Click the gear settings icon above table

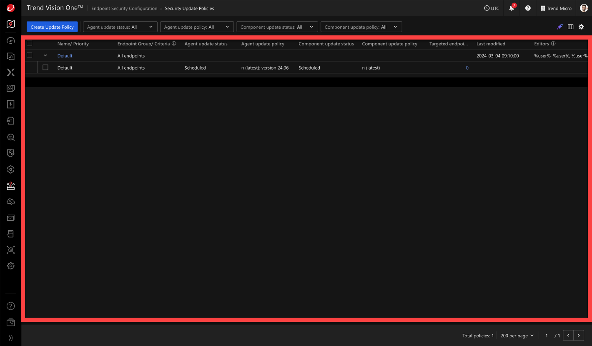pyautogui.click(x=581, y=27)
